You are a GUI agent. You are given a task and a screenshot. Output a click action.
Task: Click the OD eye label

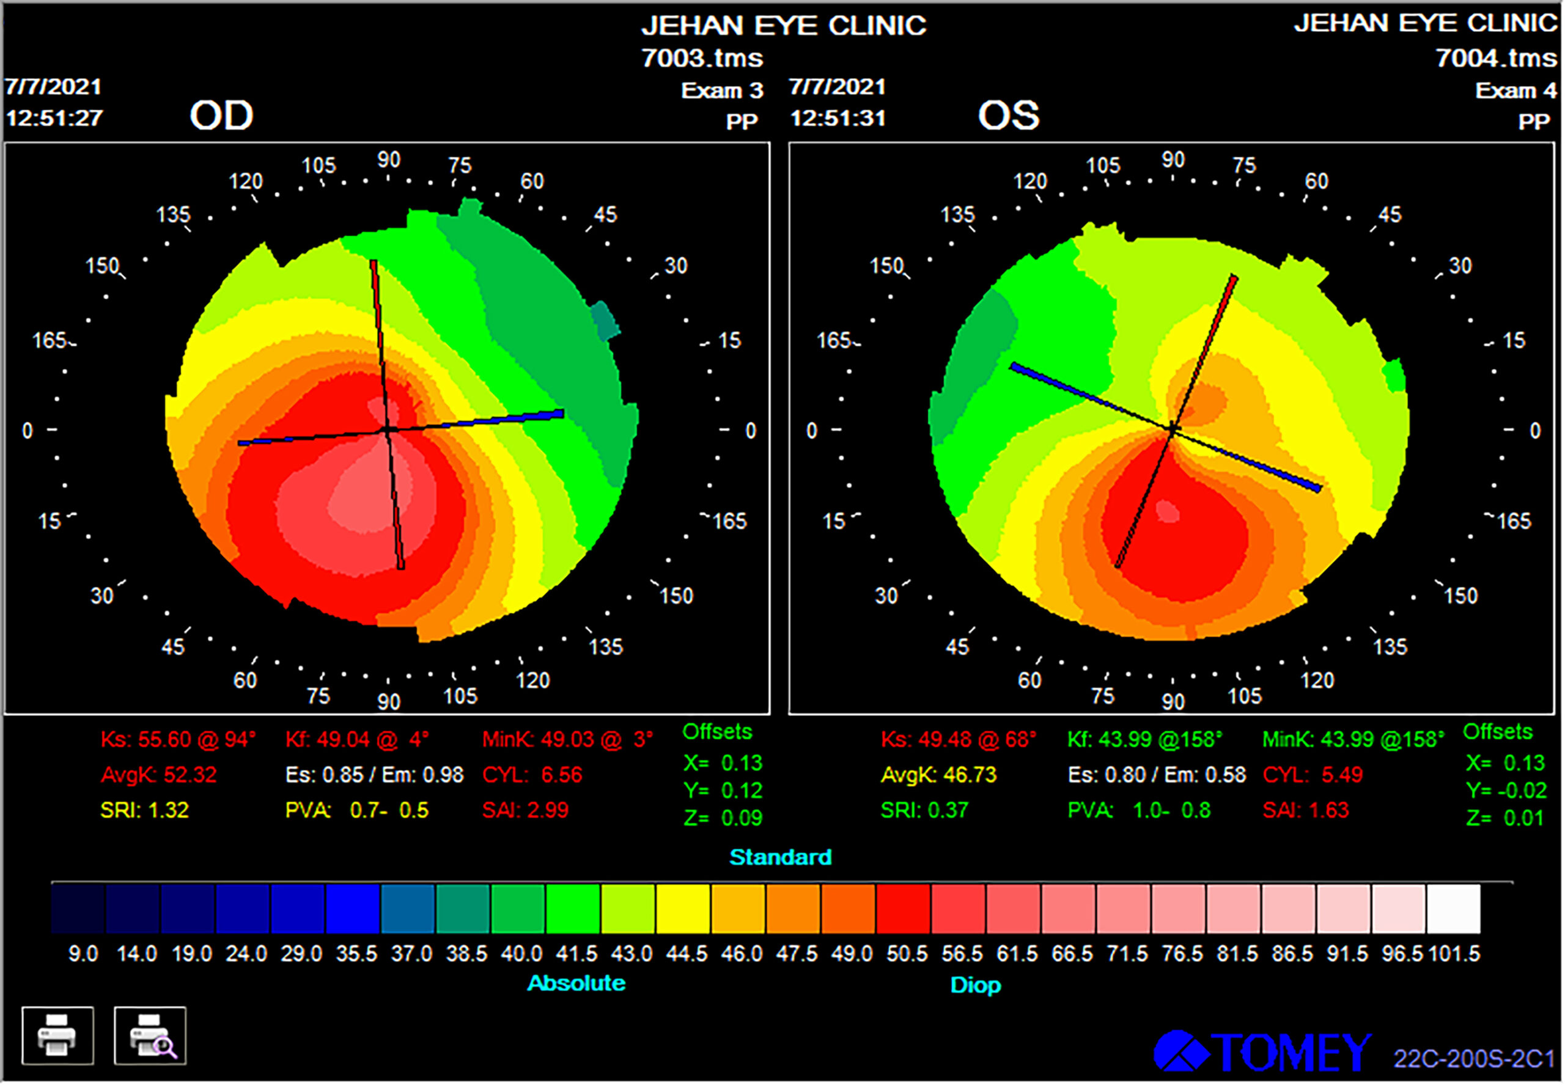pos(222,115)
